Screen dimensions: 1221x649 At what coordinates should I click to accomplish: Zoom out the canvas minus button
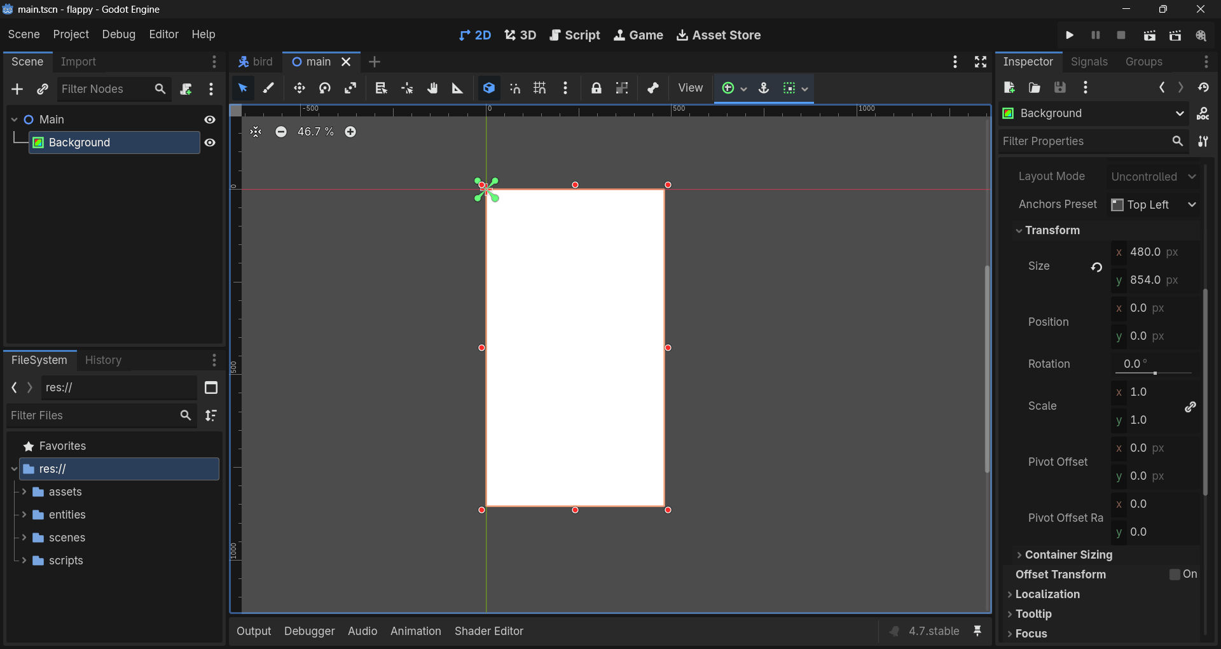tap(281, 132)
